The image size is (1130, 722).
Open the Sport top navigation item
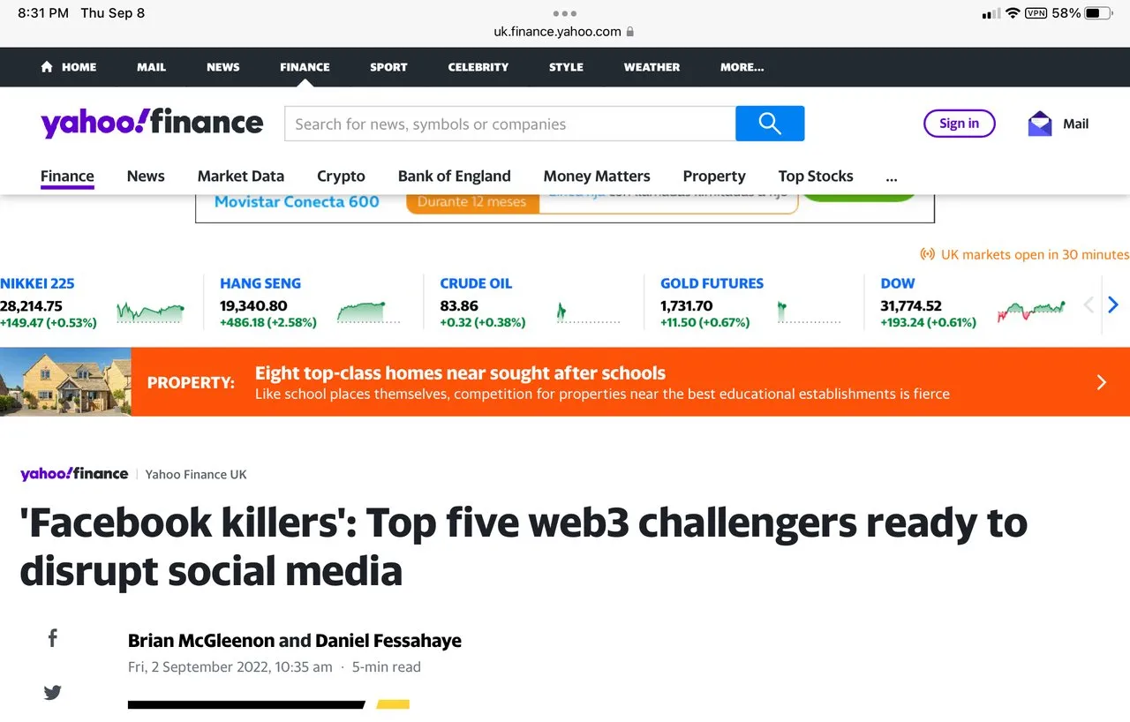(388, 67)
